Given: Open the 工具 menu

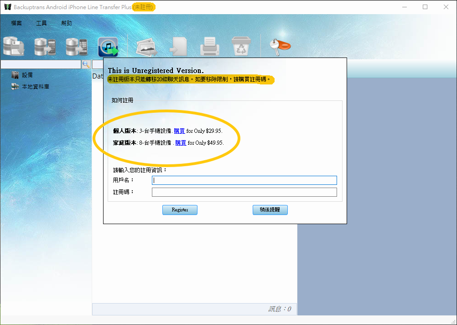Looking at the screenshot, I should click(x=42, y=23).
